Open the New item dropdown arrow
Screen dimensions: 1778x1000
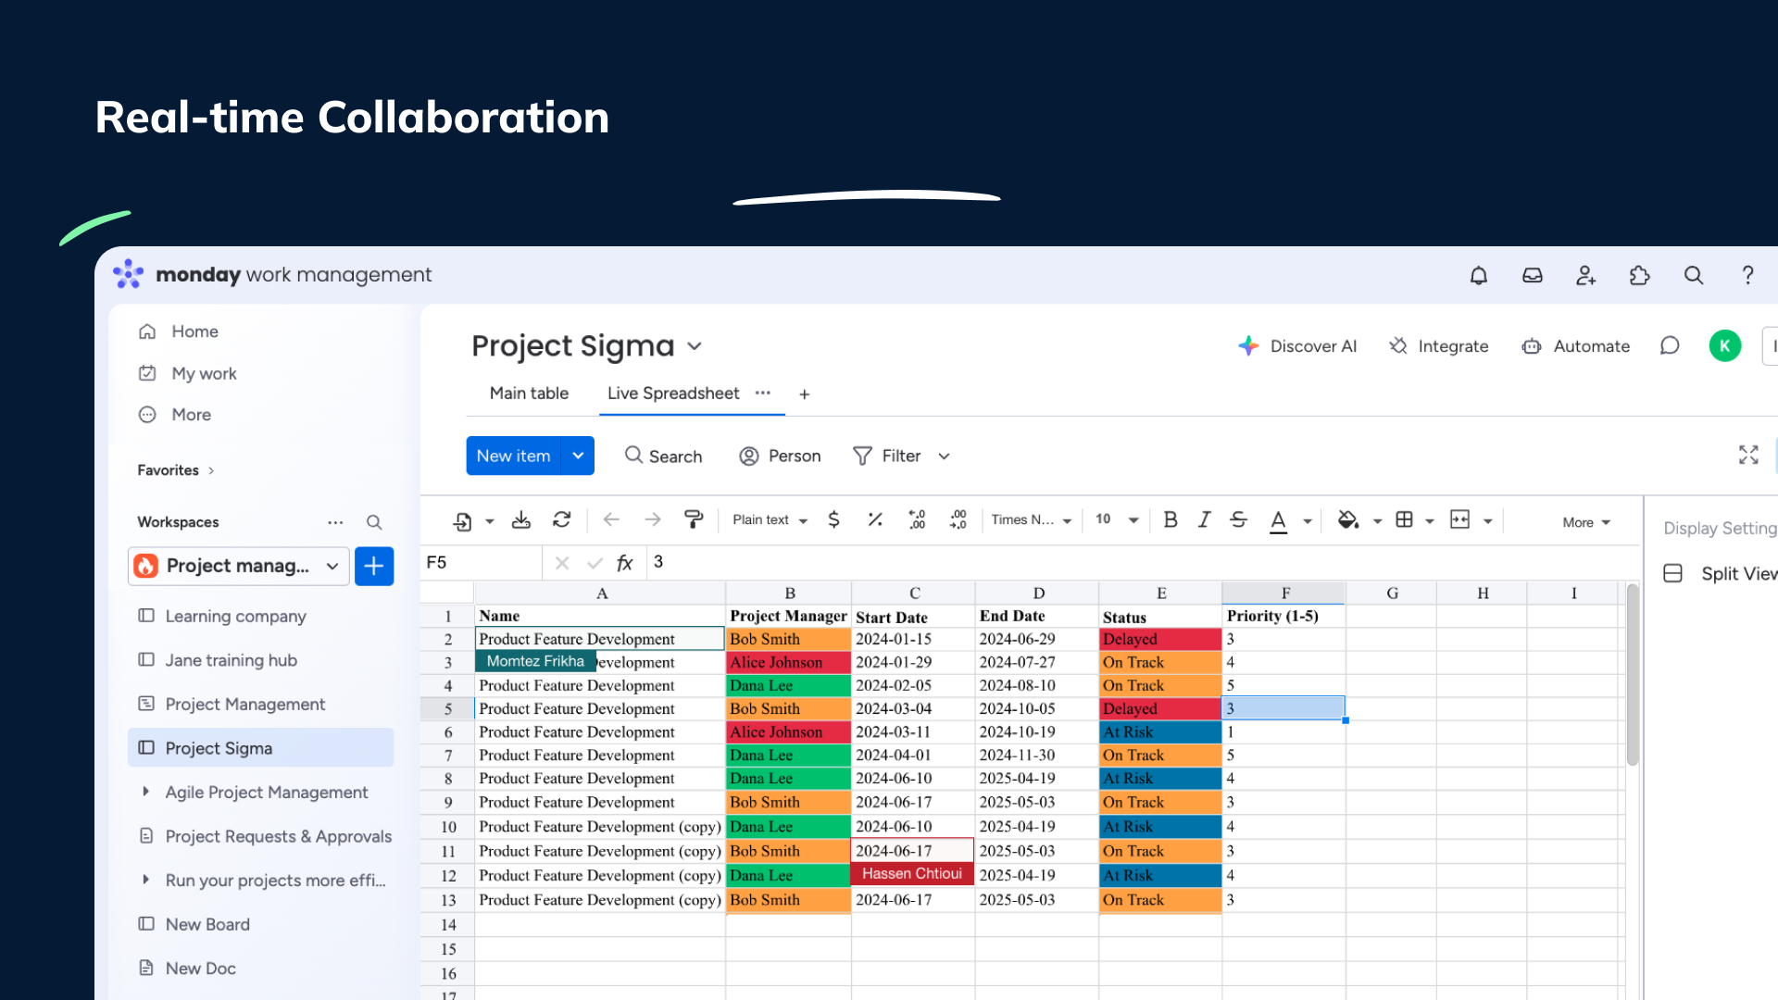[x=578, y=456]
